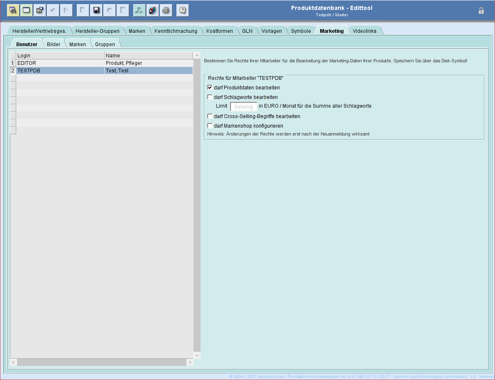
Task: Switch to the Videolinks tab
Action: click(x=364, y=31)
